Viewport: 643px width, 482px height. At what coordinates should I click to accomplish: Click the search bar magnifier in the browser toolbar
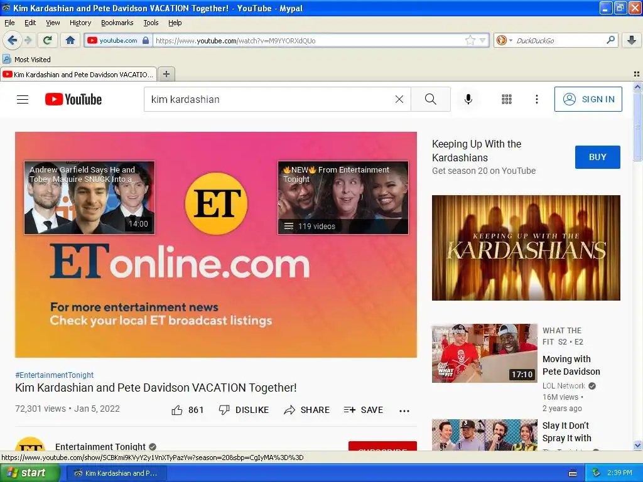point(610,40)
